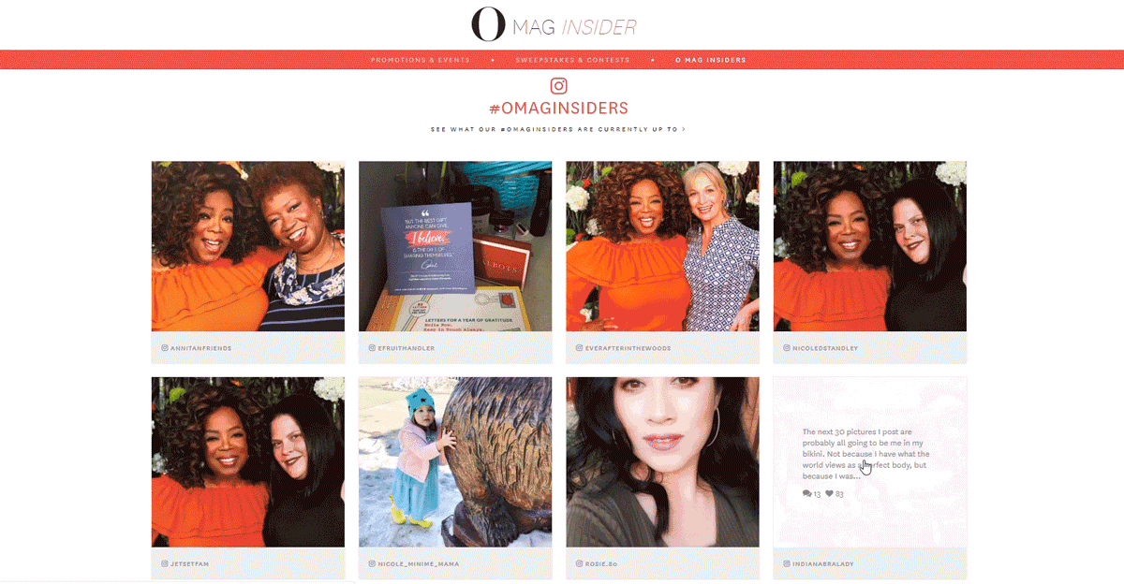The width and height of the screenshot is (1124, 584).
Task: Open the dark-haired woman selfie photo
Action: 662,462
